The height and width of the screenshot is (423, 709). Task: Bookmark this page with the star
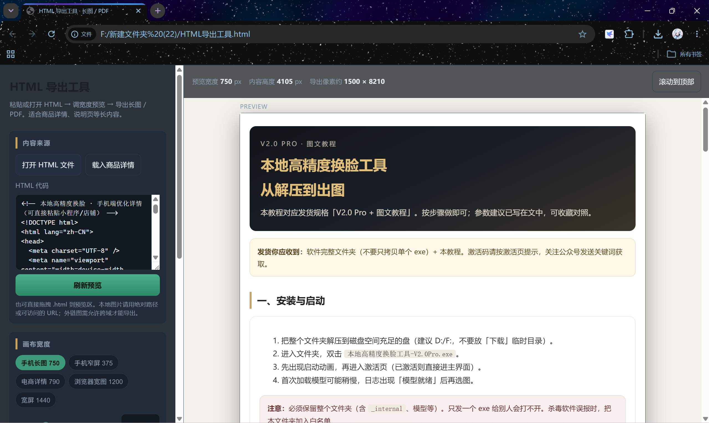(x=582, y=34)
